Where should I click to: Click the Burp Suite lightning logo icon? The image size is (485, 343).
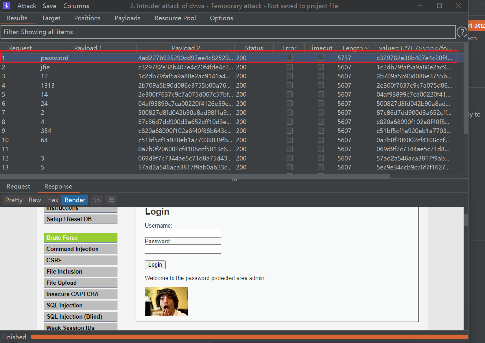[6, 6]
